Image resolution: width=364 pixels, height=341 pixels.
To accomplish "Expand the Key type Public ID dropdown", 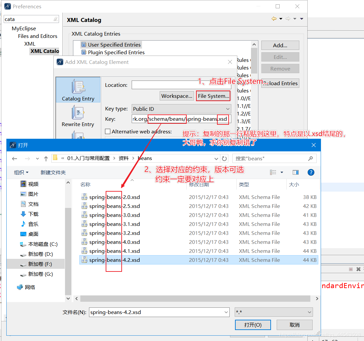I will pyautogui.click(x=181, y=109).
